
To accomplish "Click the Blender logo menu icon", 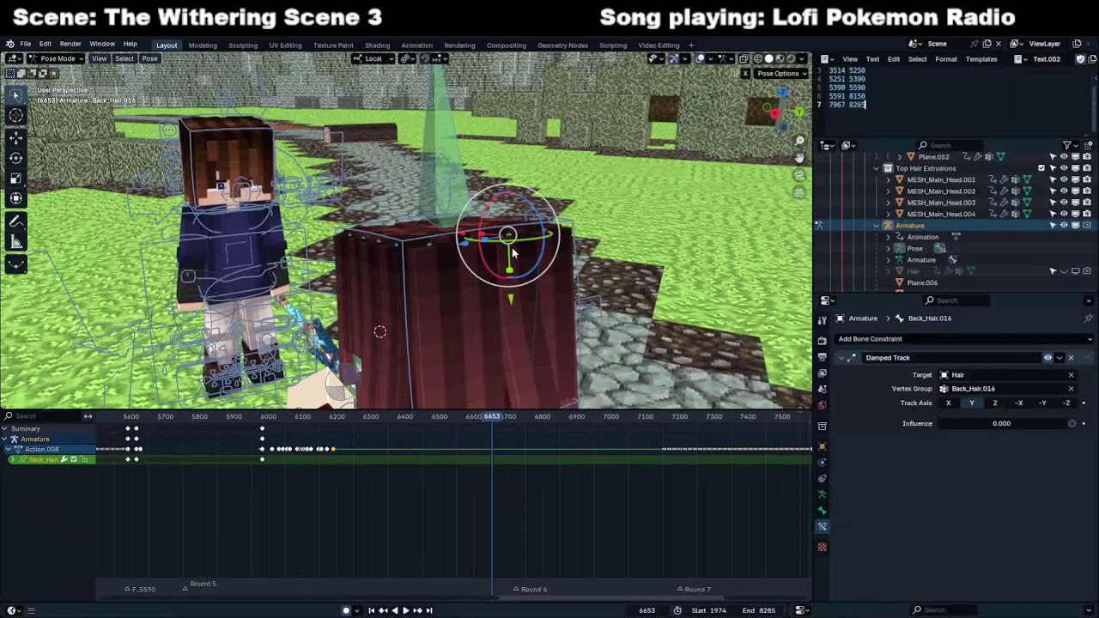I will point(9,44).
